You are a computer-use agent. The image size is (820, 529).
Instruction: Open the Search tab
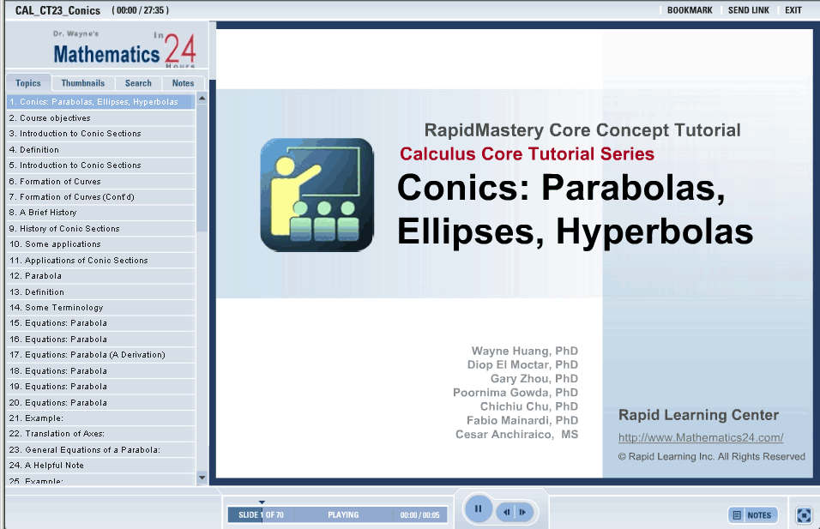[138, 83]
